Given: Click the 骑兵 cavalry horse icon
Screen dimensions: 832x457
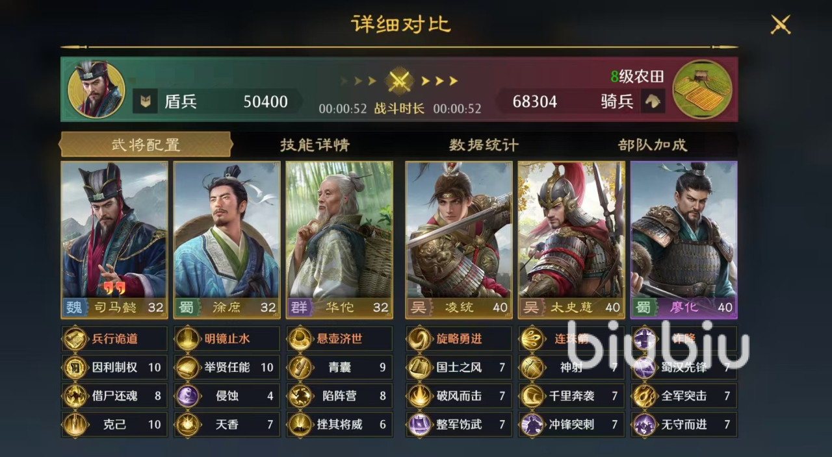Looking at the screenshot, I should tap(653, 101).
